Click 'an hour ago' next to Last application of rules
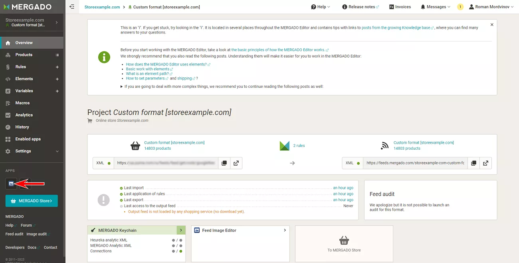 pos(343,194)
